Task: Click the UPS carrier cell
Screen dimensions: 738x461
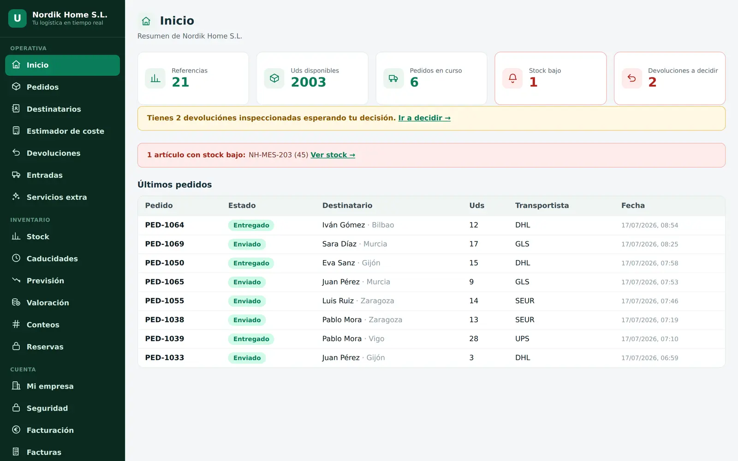Action: coord(522,338)
